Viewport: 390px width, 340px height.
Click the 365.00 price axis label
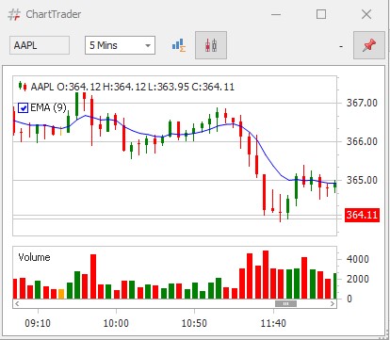362,180
